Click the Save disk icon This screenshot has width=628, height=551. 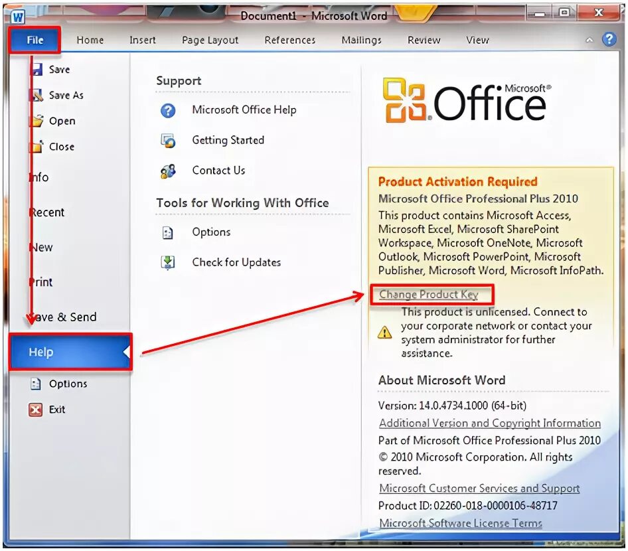point(37,69)
